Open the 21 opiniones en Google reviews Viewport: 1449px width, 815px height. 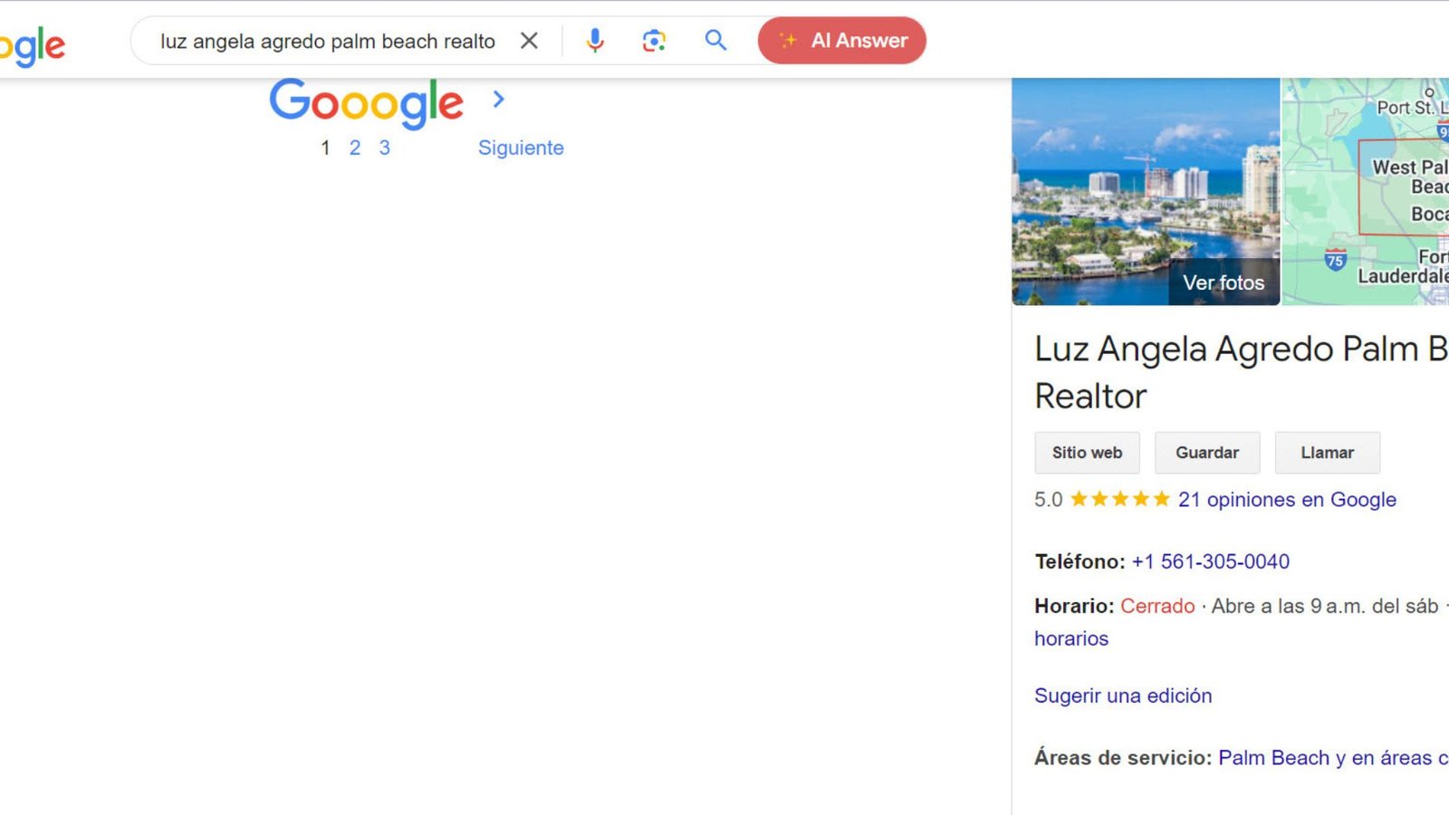click(x=1286, y=499)
